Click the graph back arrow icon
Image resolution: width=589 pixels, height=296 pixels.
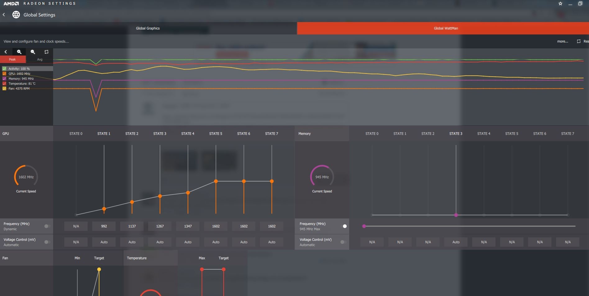(6, 52)
